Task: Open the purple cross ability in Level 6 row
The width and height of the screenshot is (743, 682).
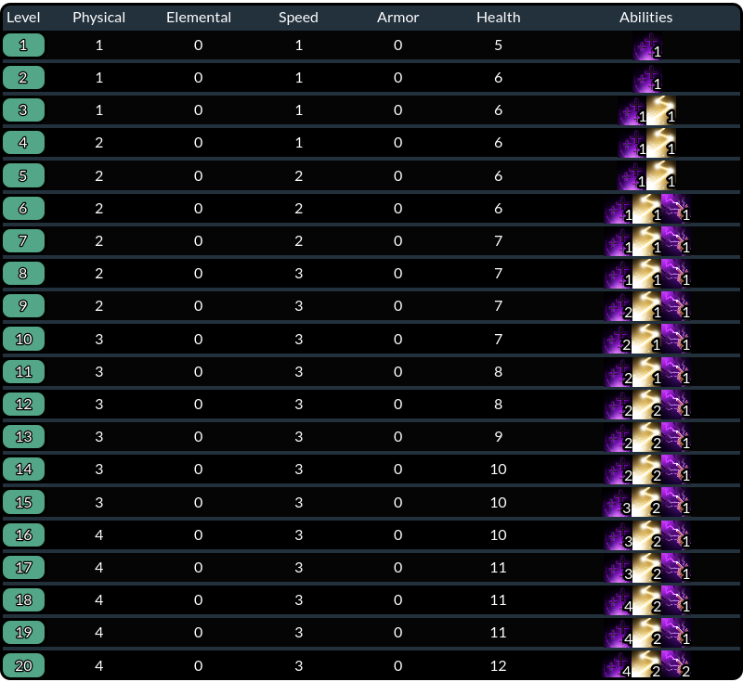Action: coord(619,209)
